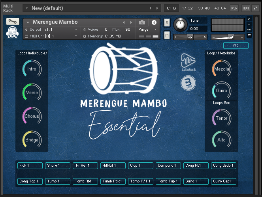Click the Verse loop knob
This screenshot has width=262, height=197.
32,93
